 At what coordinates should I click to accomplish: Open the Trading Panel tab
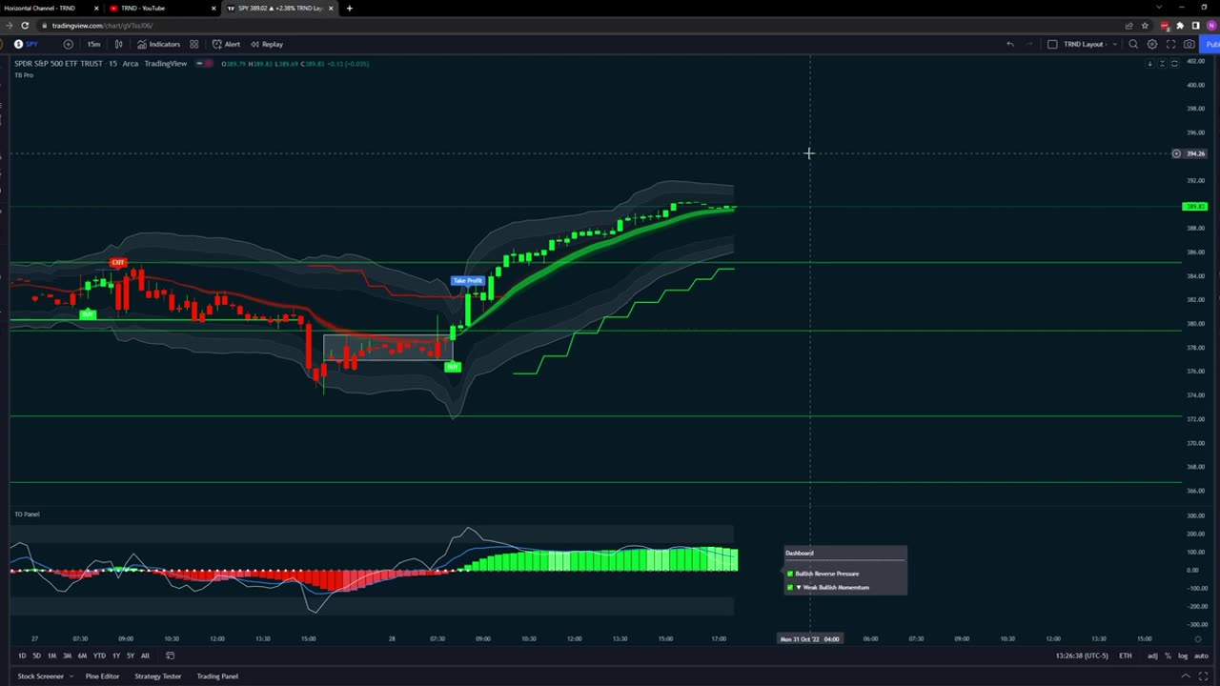[x=217, y=676]
